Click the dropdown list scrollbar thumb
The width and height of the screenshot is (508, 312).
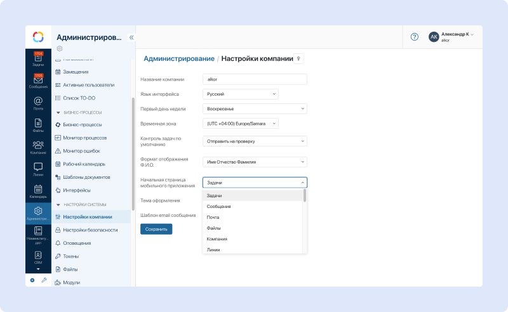(305, 195)
